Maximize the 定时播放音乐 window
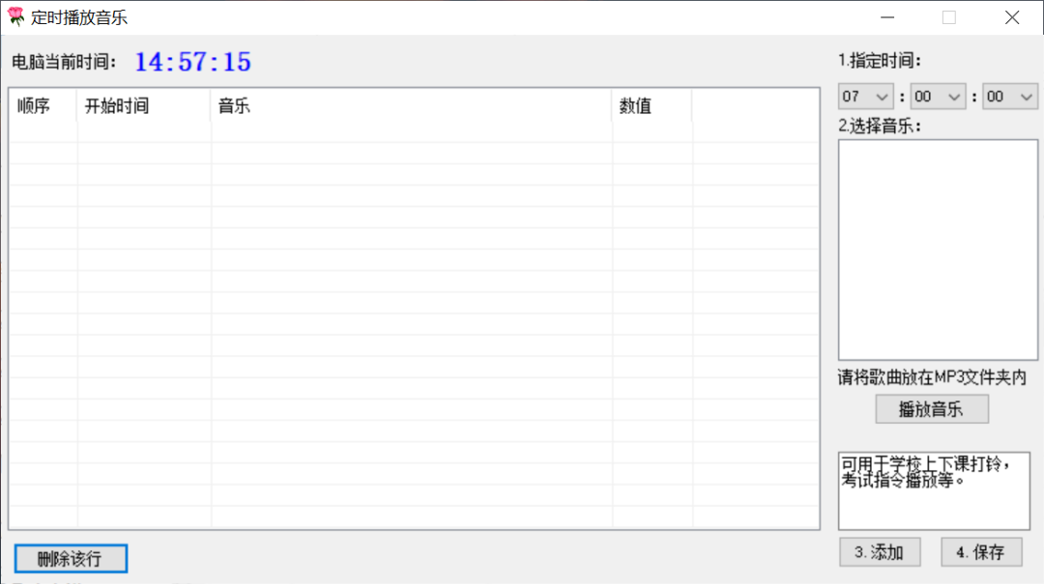 (949, 17)
